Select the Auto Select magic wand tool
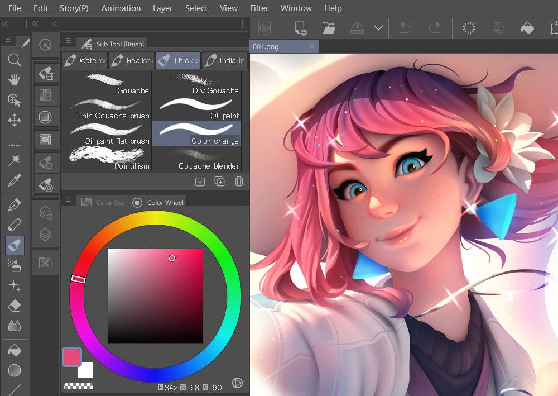The image size is (558, 396). 15,160
